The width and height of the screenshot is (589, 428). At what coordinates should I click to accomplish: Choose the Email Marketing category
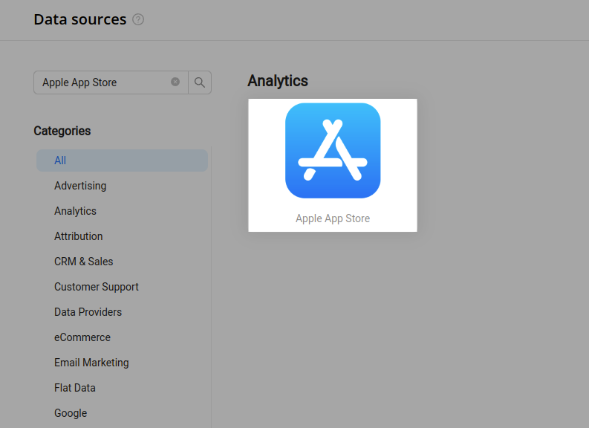pos(91,363)
